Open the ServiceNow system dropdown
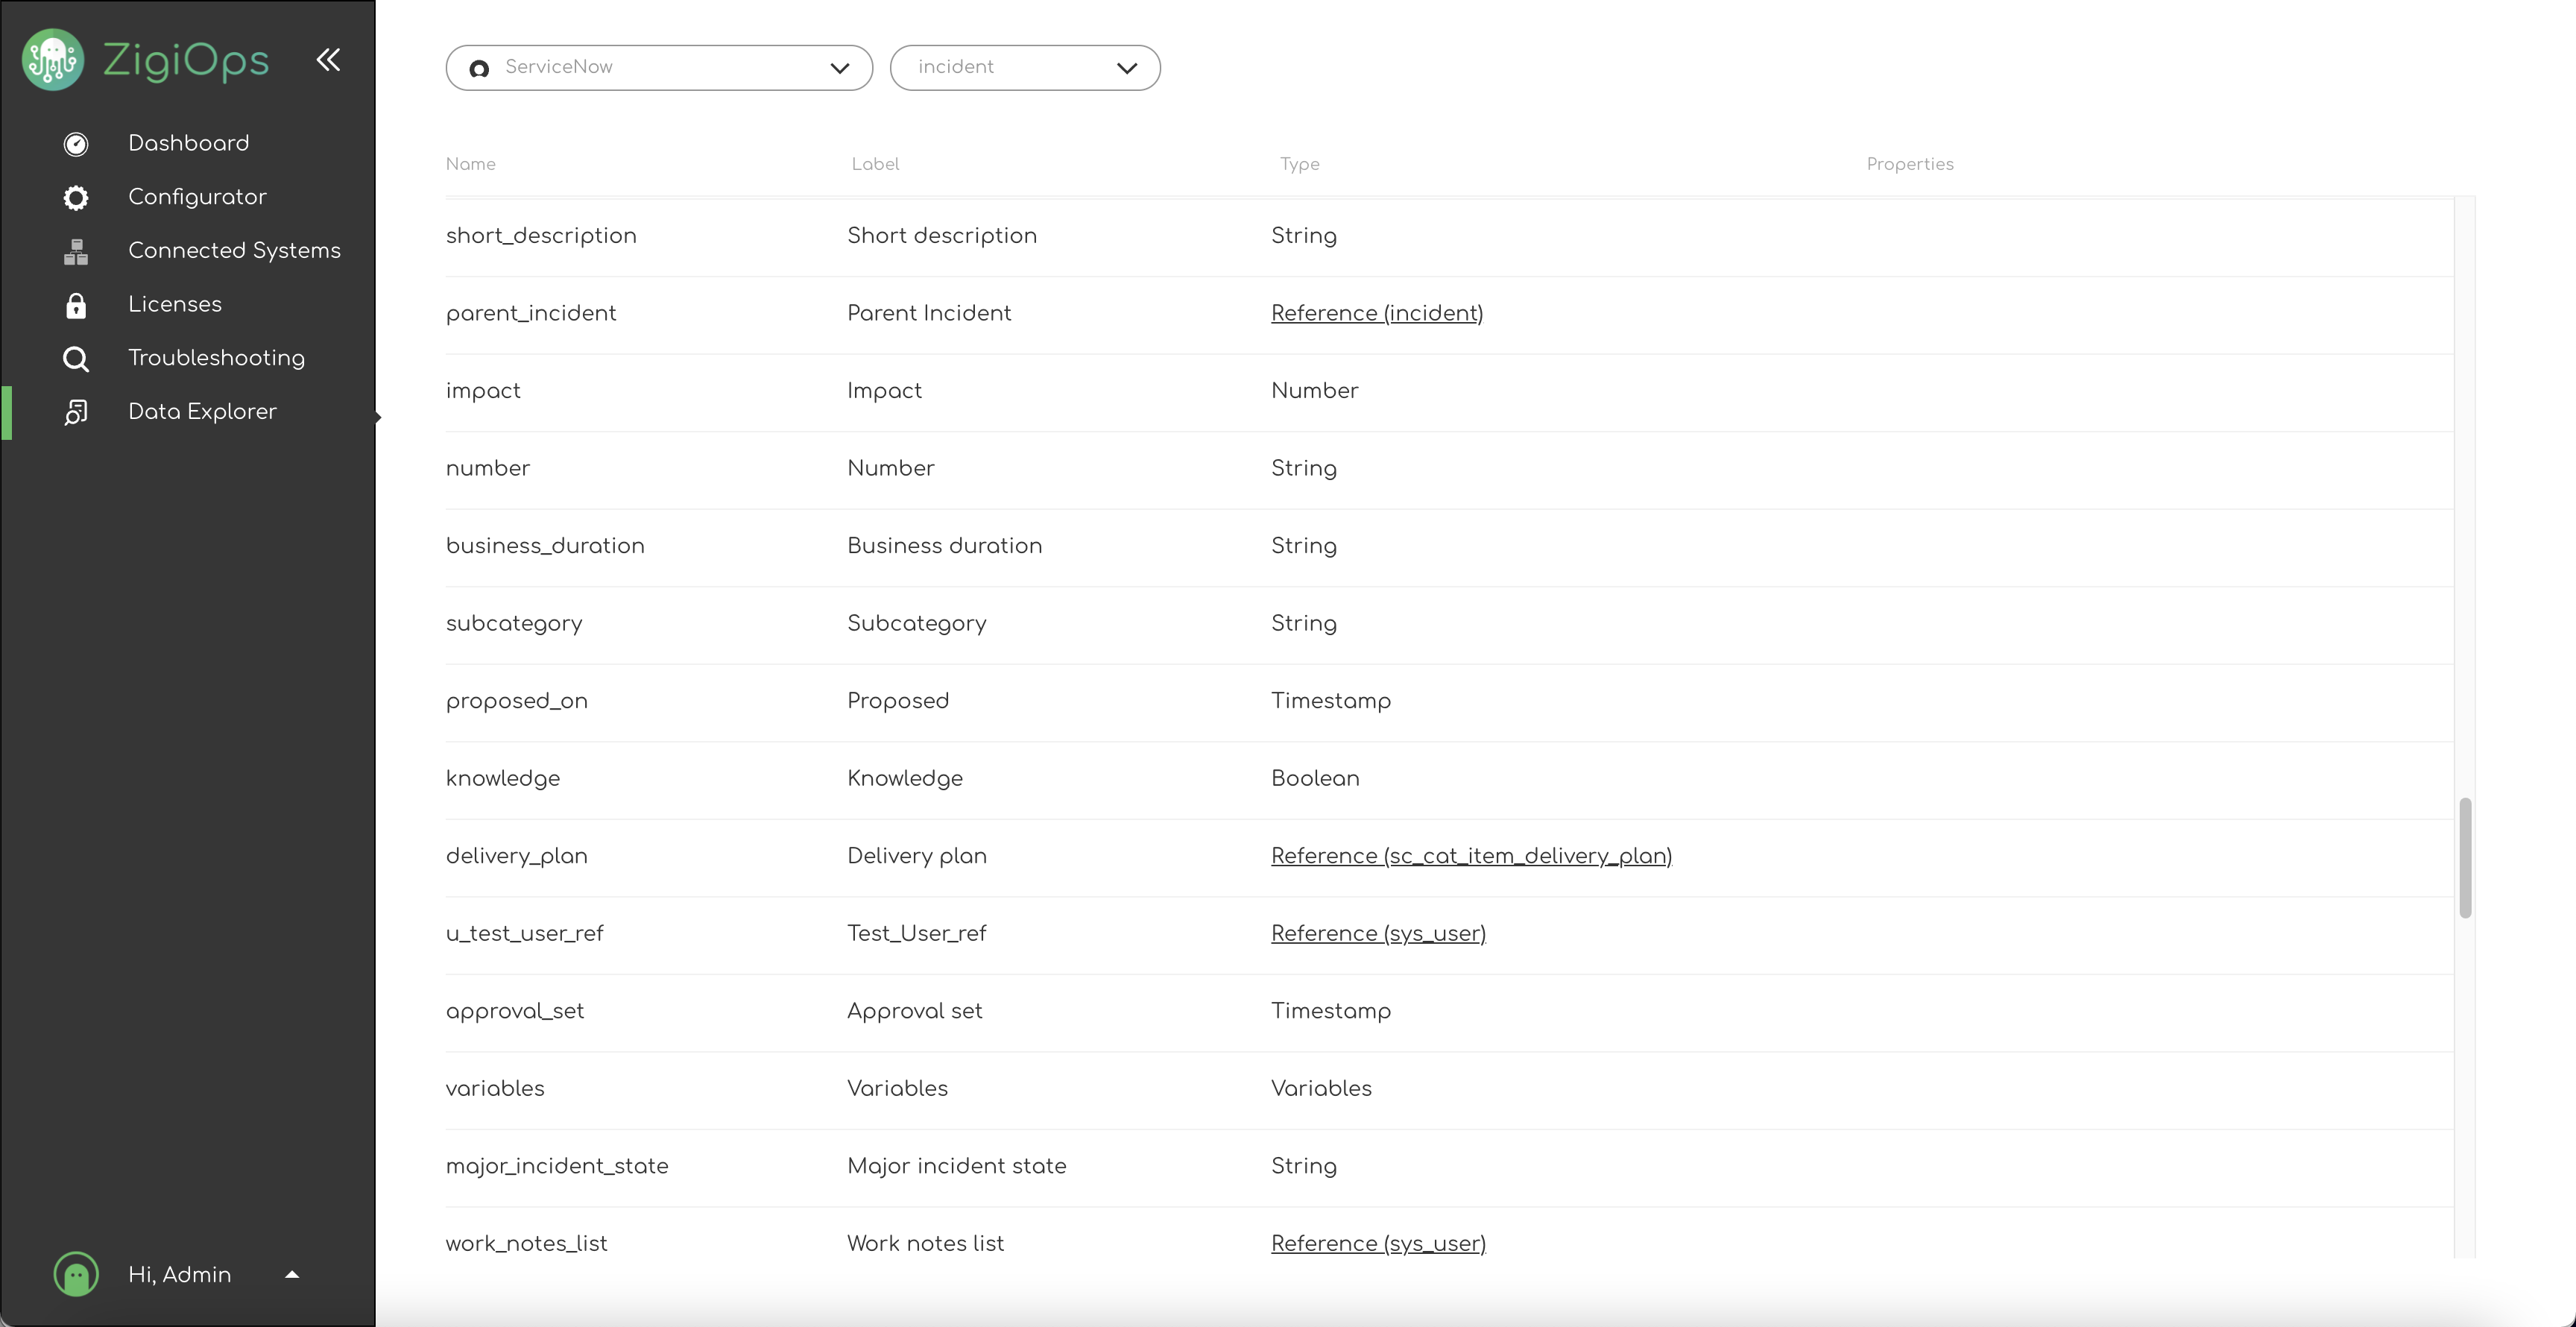This screenshot has width=2576, height=1327. pos(659,68)
